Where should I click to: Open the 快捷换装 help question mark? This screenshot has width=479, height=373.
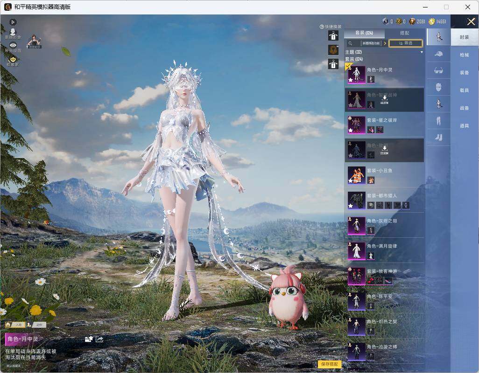pos(322,27)
